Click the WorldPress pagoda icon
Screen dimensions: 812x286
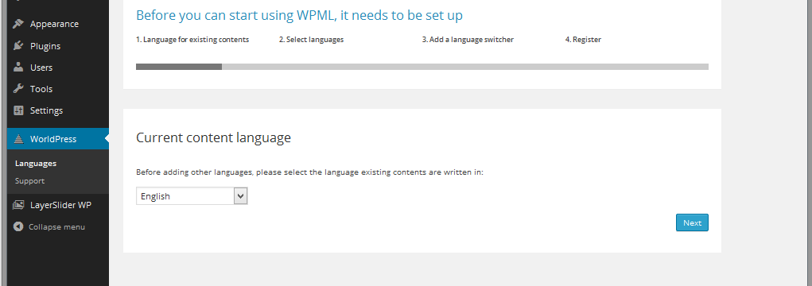click(x=18, y=138)
